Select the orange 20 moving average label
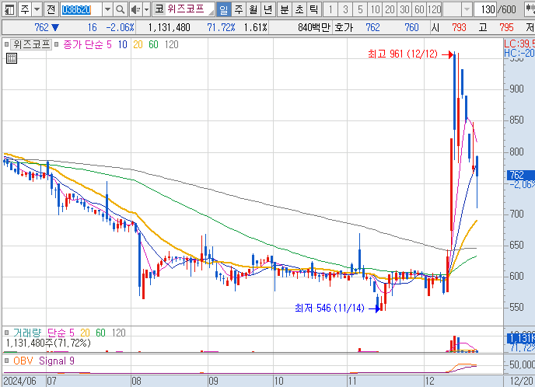The width and height of the screenshot is (535, 387). (x=138, y=44)
